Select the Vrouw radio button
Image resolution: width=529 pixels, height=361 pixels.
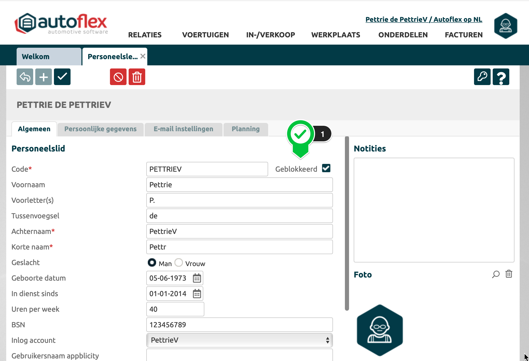point(179,263)
